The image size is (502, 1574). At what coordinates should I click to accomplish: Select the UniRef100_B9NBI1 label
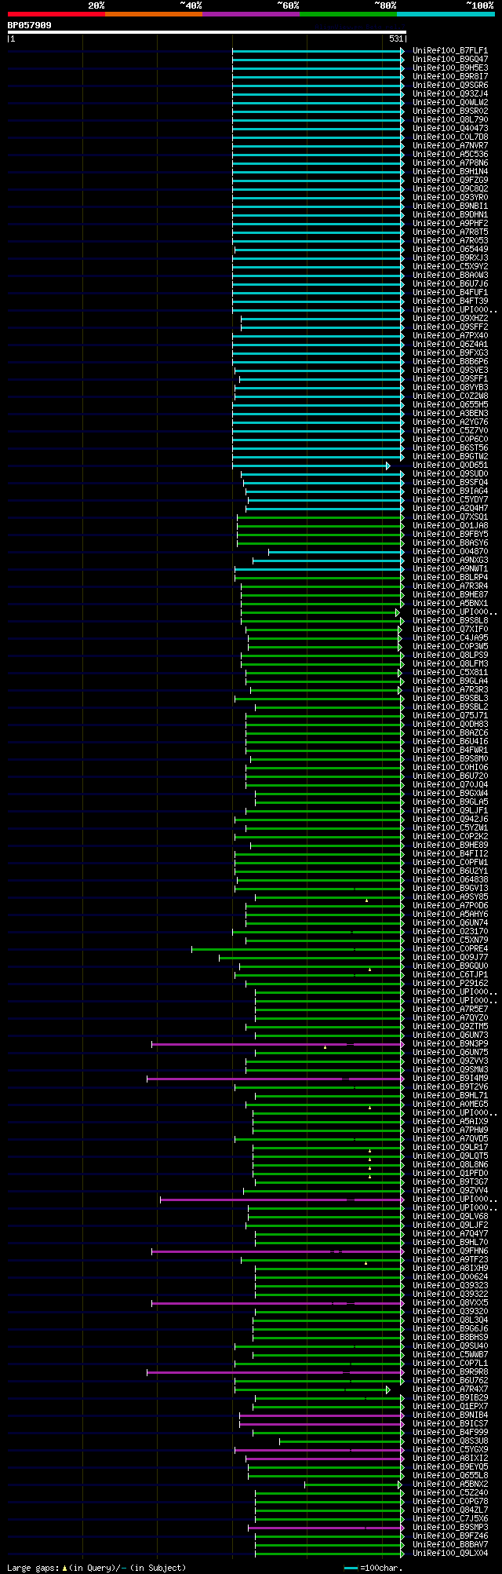(x=450, y=206)
